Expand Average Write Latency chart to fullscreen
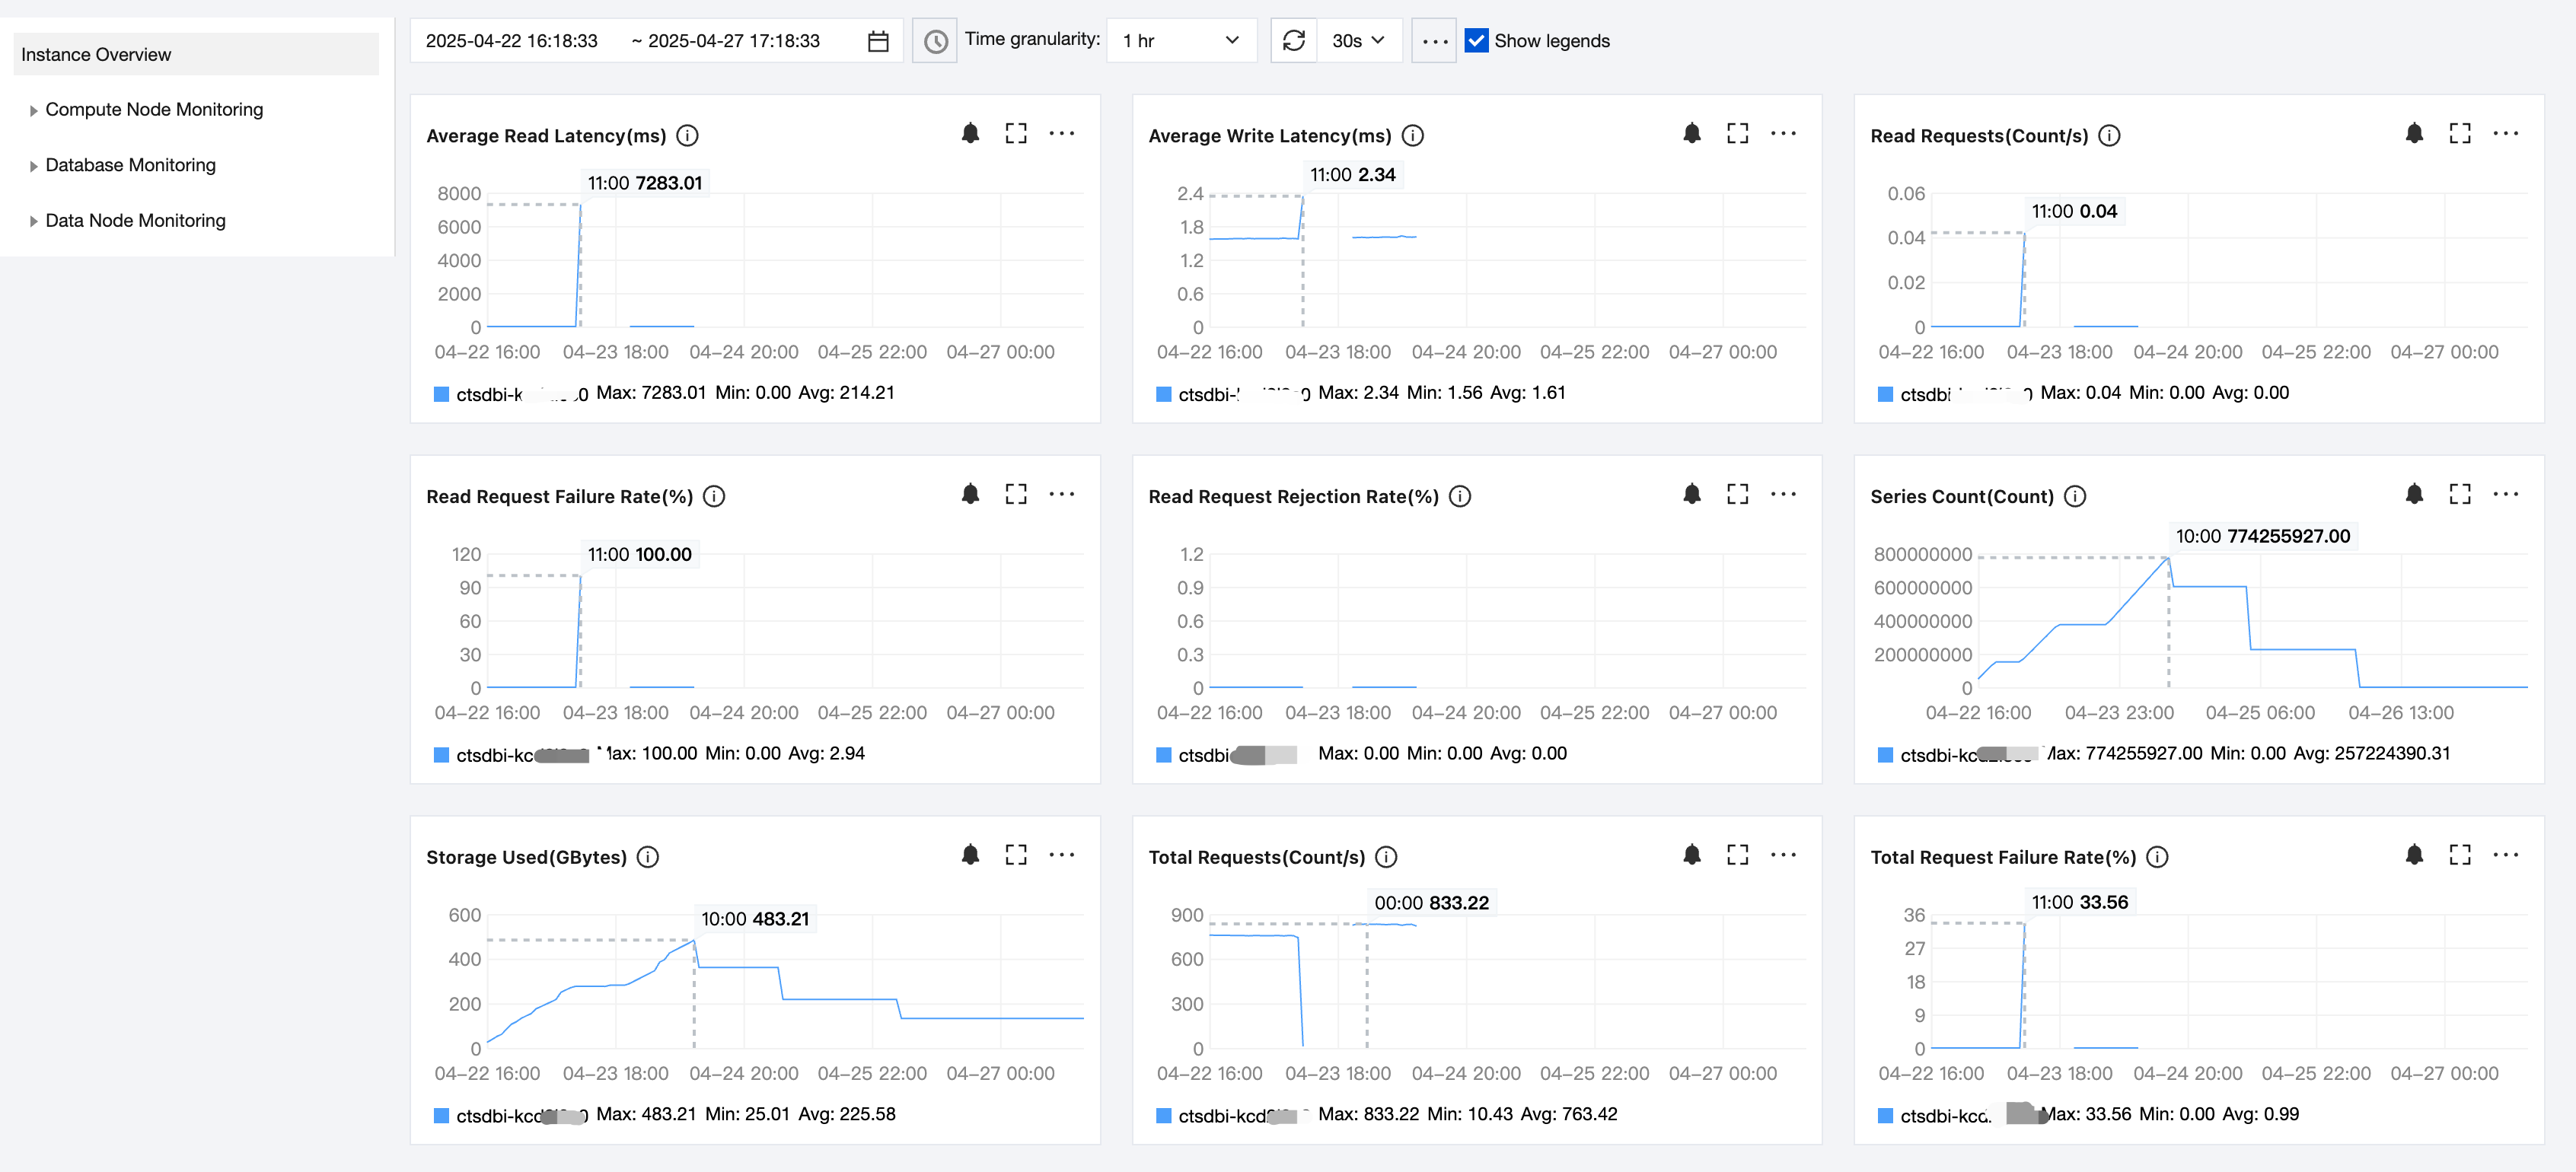The height and width of the screenshot is (1172, 2576). point(1737,134)
